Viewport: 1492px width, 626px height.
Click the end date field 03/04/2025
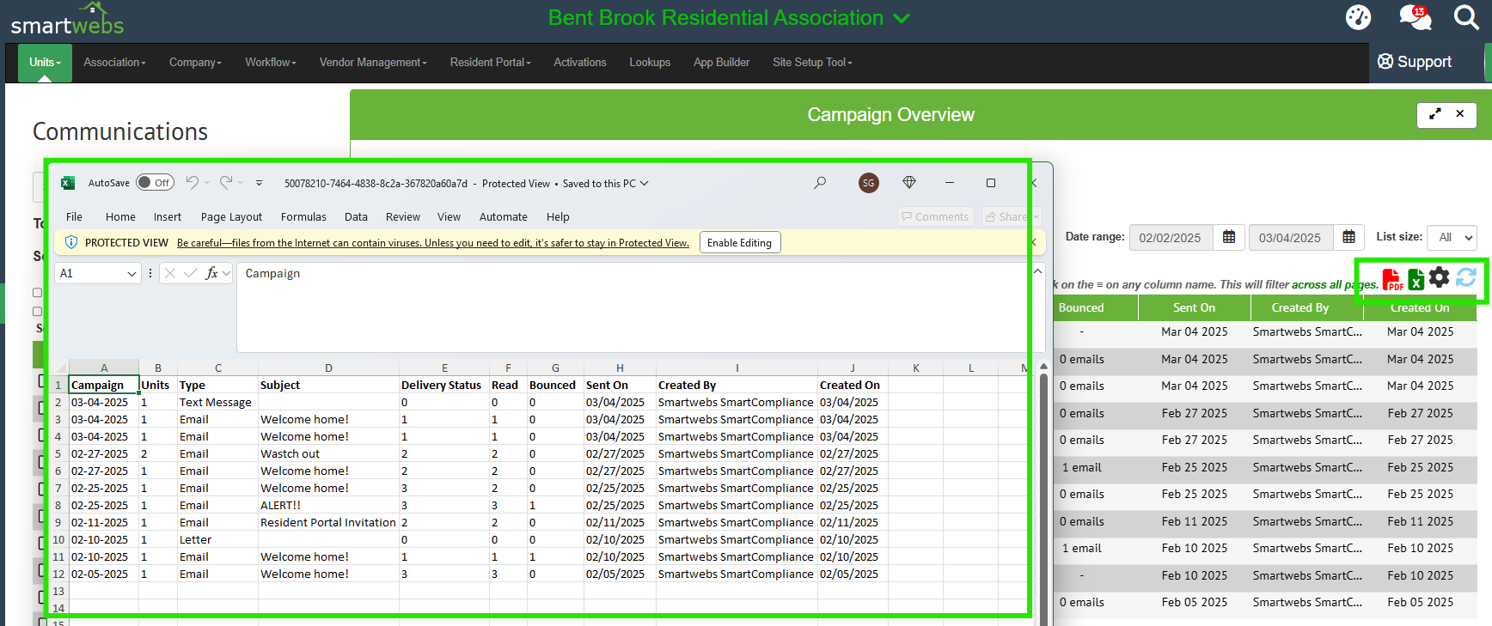pyautogui.click(x=1290, y=238)
